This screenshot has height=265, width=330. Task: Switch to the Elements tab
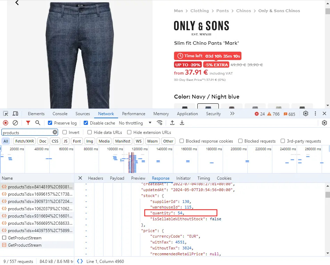(x=36, y=114)
